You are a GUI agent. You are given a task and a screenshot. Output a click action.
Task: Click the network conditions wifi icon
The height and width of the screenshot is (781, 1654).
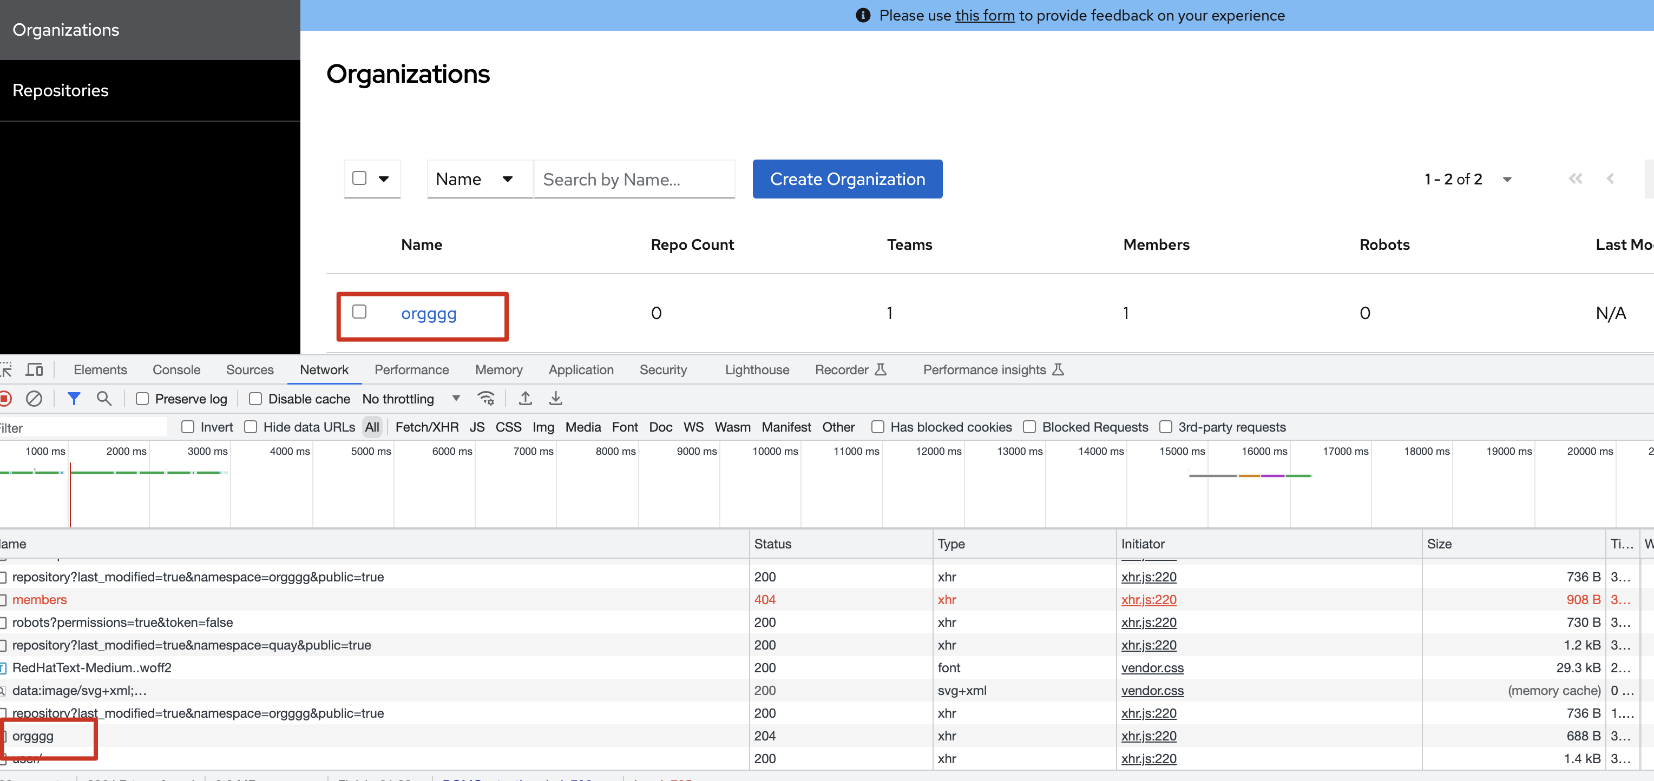(x=486, y=399)
